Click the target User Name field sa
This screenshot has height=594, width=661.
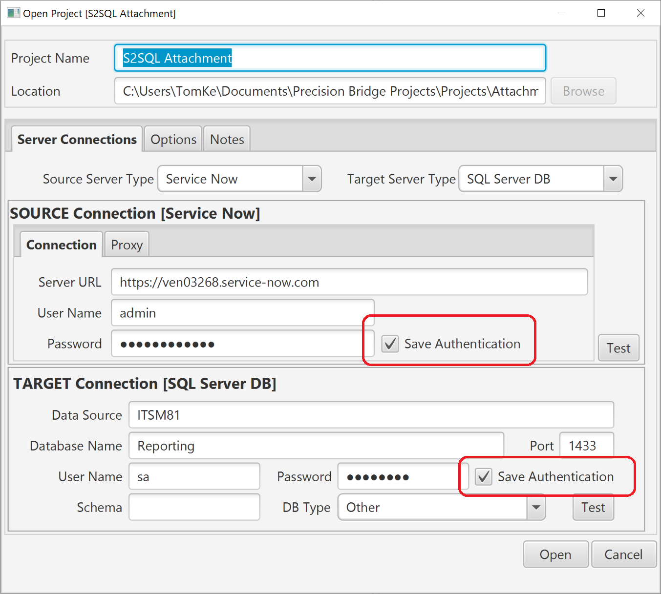coord(194,476)
